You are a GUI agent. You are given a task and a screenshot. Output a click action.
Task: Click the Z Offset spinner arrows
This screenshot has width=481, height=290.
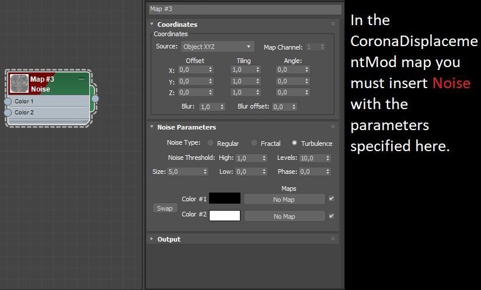click(210, 92)
